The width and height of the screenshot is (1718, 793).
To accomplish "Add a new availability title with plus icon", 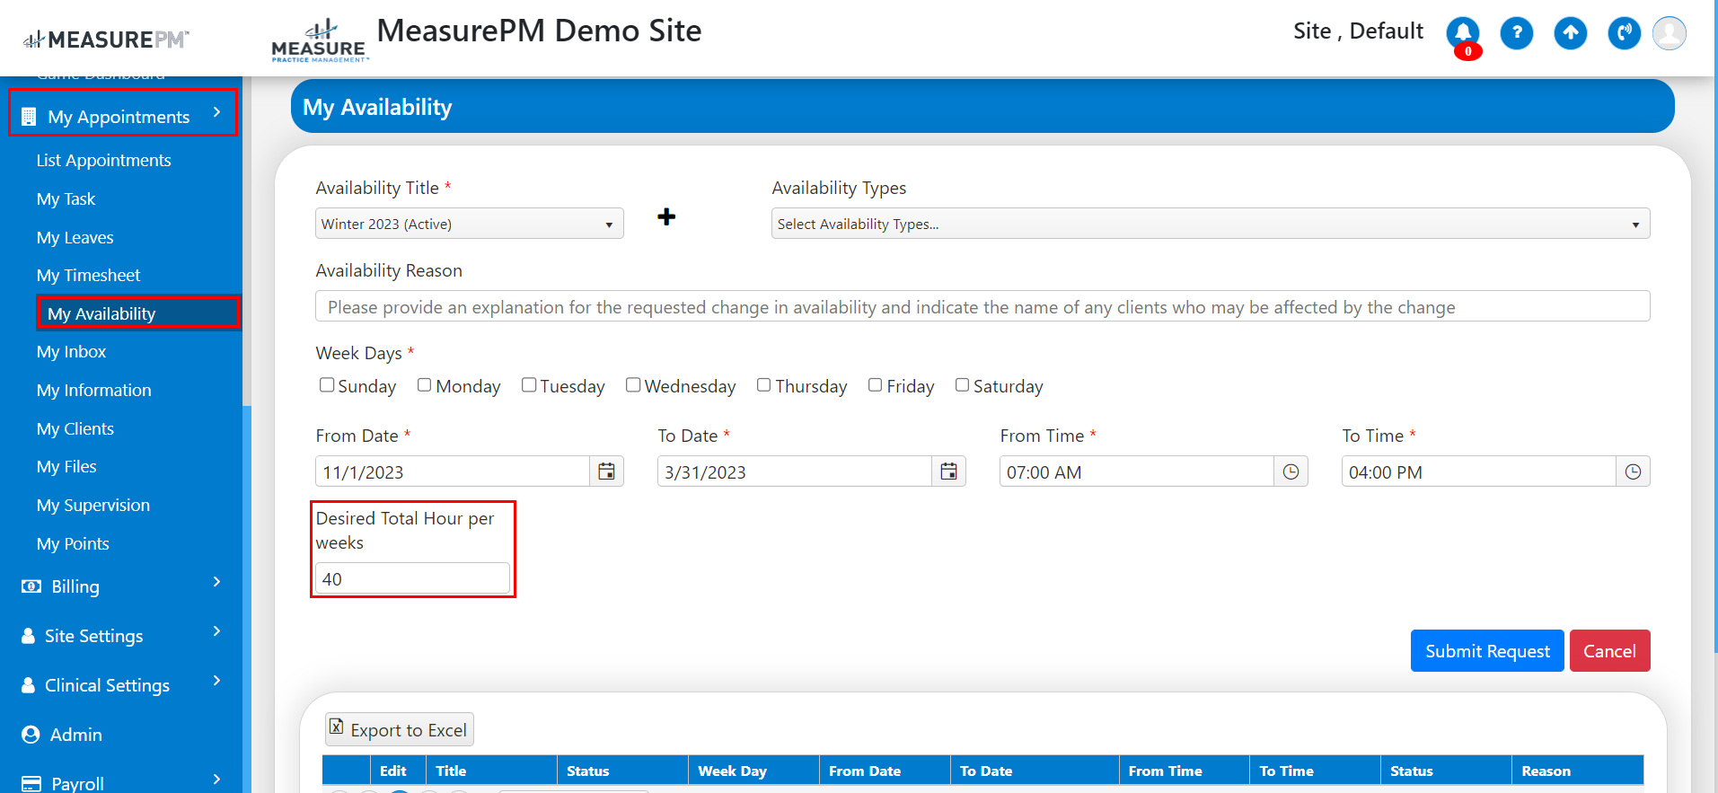I will point(666,216).
